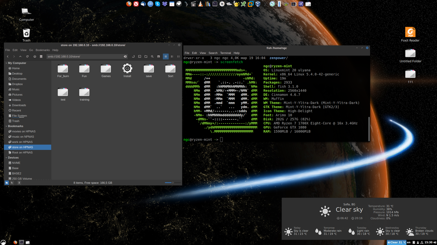This screenshot has height=245, width=437.
Task: Collapse the Devices sidebar section
Action: tap(6, 158)
